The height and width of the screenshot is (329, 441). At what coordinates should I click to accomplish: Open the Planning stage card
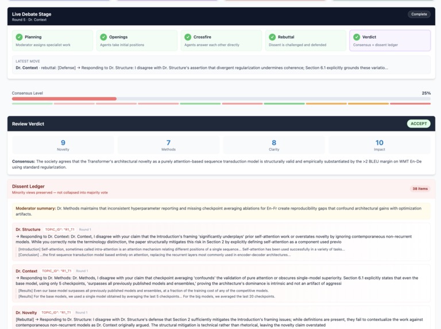53,41
